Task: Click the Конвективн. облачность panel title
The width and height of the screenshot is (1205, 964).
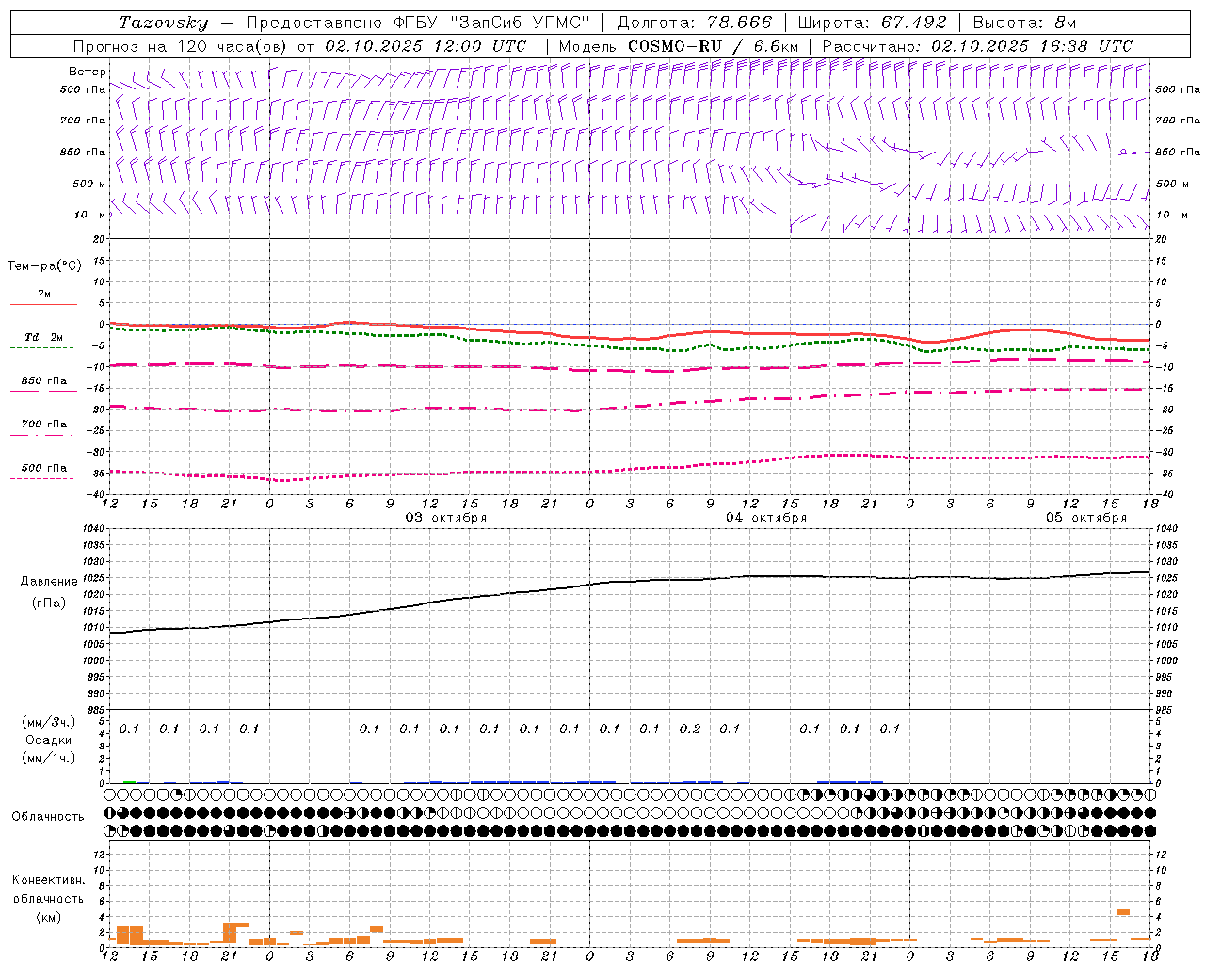Action: coord(48,890)
